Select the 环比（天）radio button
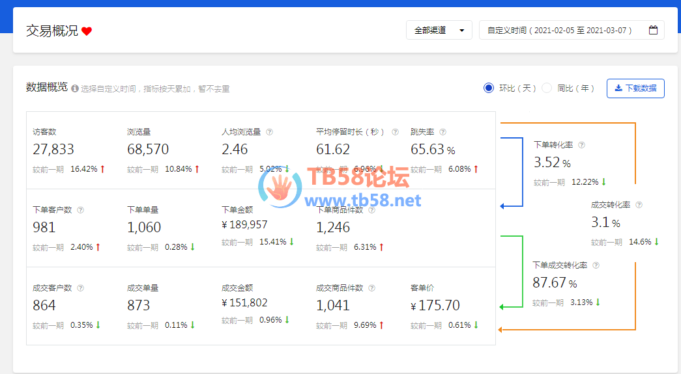The image size is (681, 374). pos(489,88)
